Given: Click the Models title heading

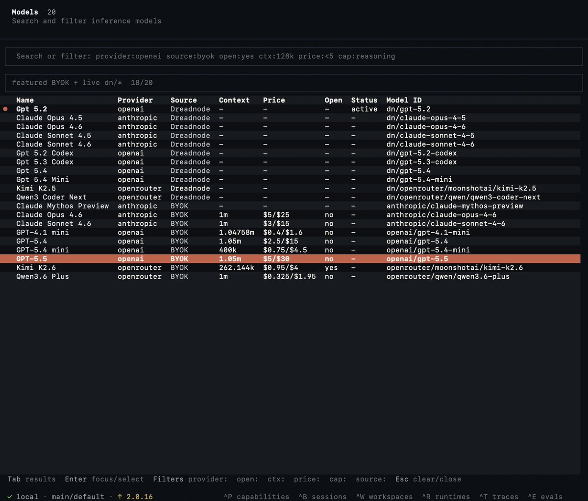Looking at the screenshot, I should (x=25, y=12).
